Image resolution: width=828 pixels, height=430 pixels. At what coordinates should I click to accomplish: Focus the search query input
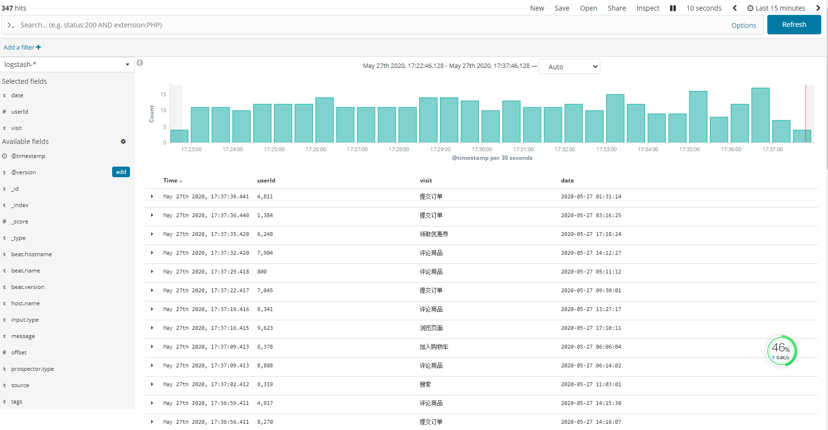(371, 25)
